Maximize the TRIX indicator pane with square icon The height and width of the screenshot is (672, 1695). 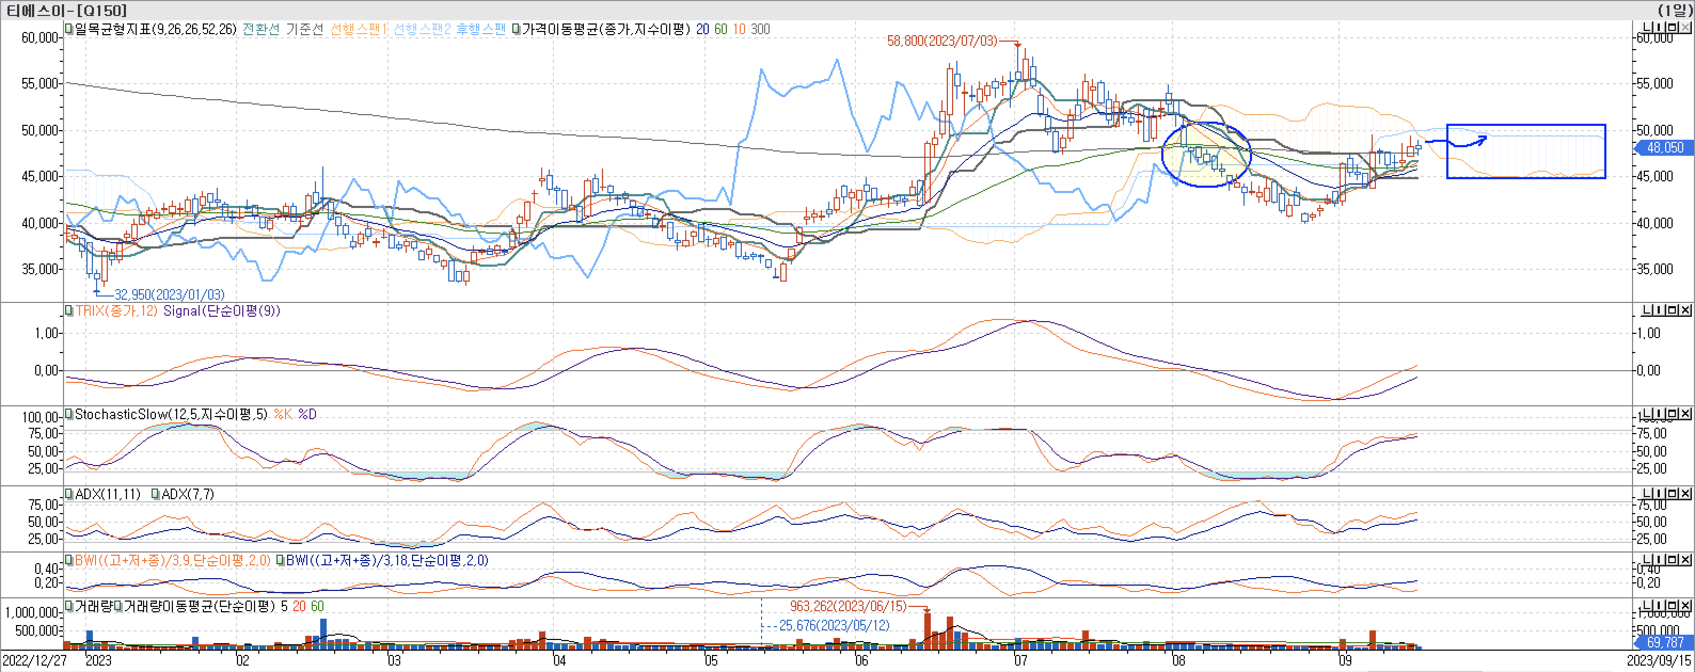[1672, 310]
